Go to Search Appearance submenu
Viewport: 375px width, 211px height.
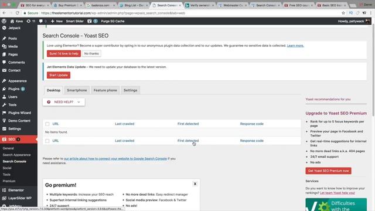point(16,155)
